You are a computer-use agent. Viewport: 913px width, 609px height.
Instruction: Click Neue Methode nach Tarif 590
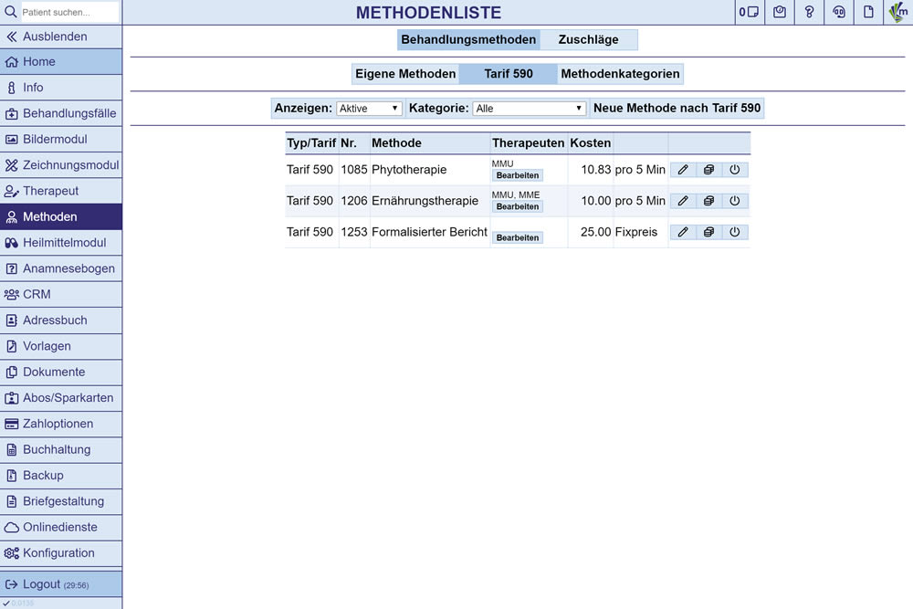(x=677, y=108)
